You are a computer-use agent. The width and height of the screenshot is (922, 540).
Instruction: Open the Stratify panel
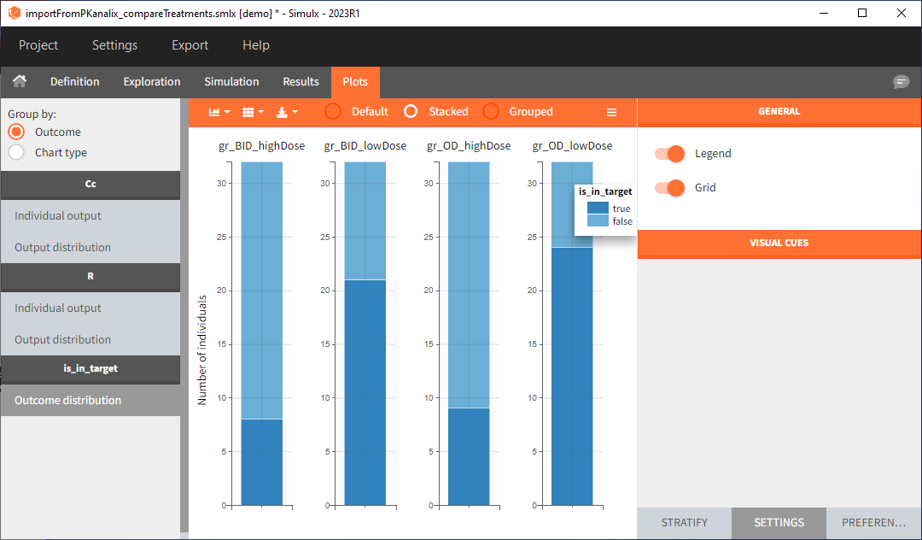coord(684,522)
